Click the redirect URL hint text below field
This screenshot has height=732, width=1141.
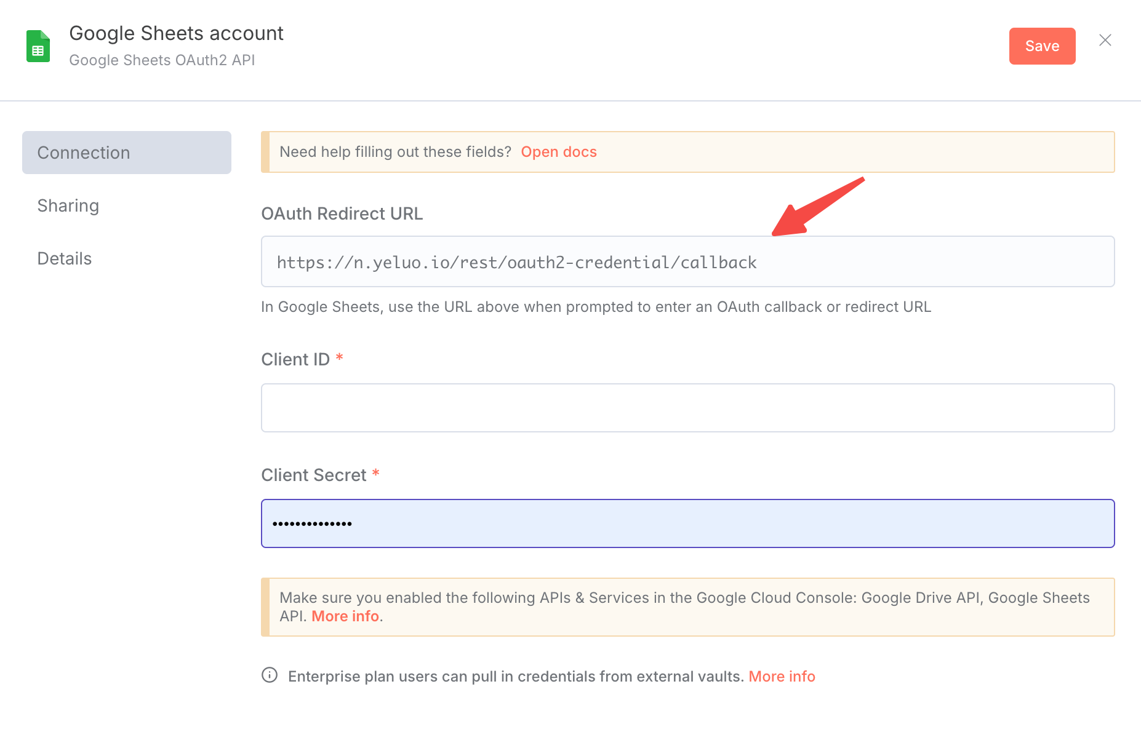click(x=596, y=307)
